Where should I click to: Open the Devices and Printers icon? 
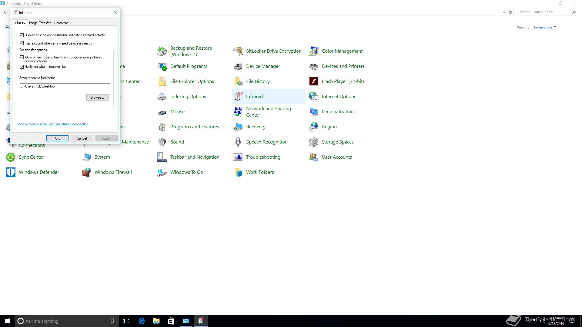314,66
